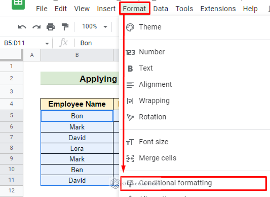Click row 5 header
Screen dimensions: 270x197
tap(11, 116)
